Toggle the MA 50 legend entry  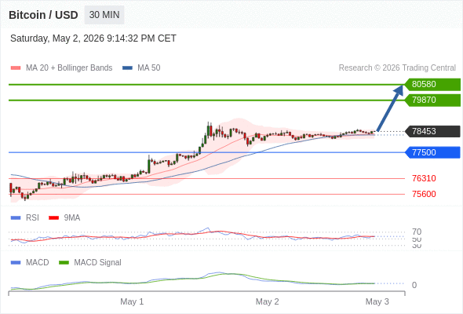click(x=141, y=68)
